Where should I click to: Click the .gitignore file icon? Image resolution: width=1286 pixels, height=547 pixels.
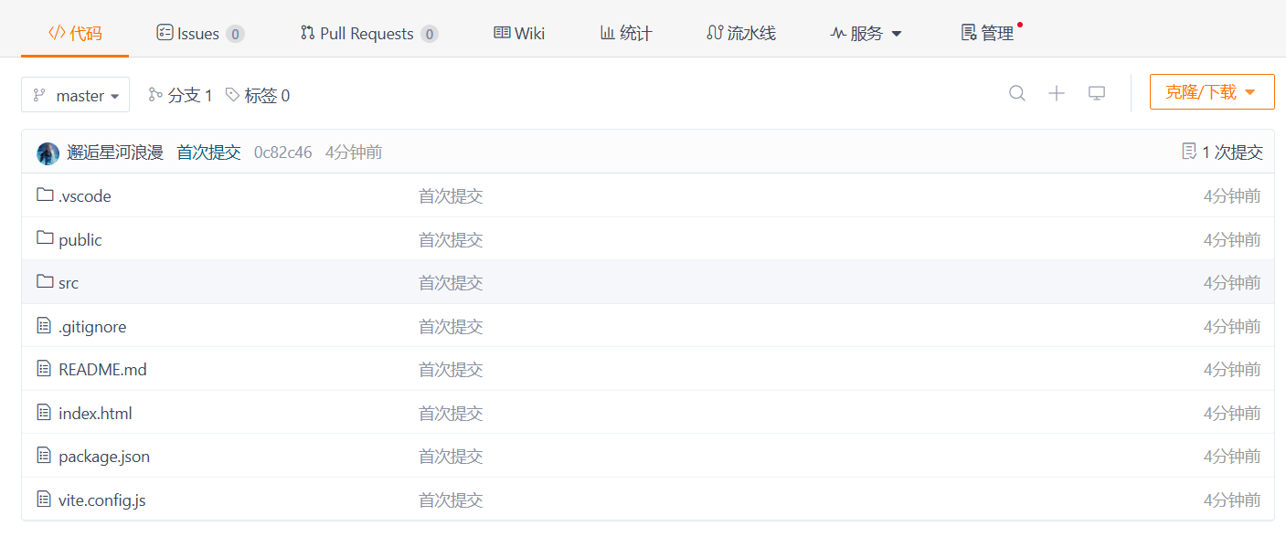pos(44,325)
